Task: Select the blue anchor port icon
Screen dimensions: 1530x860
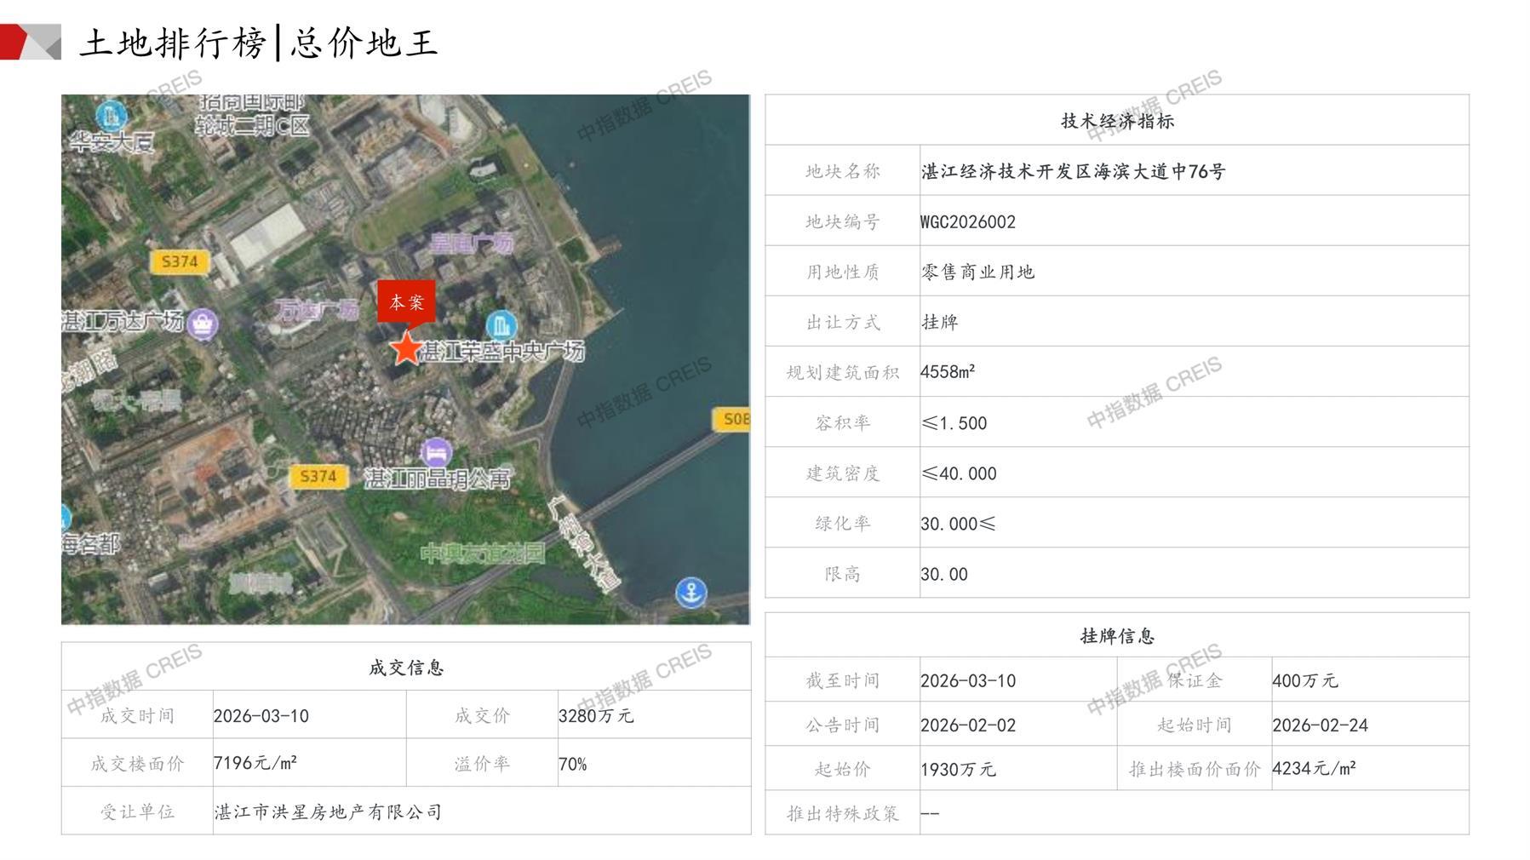Action: click(x=691, y=592)
